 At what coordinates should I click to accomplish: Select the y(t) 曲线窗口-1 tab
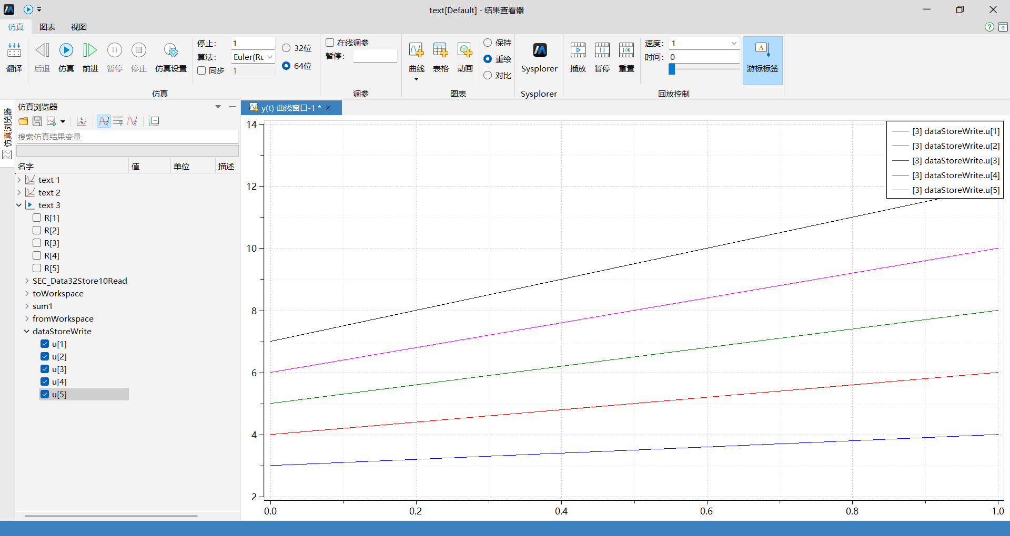pyautogui.click(x=291, y=108)
